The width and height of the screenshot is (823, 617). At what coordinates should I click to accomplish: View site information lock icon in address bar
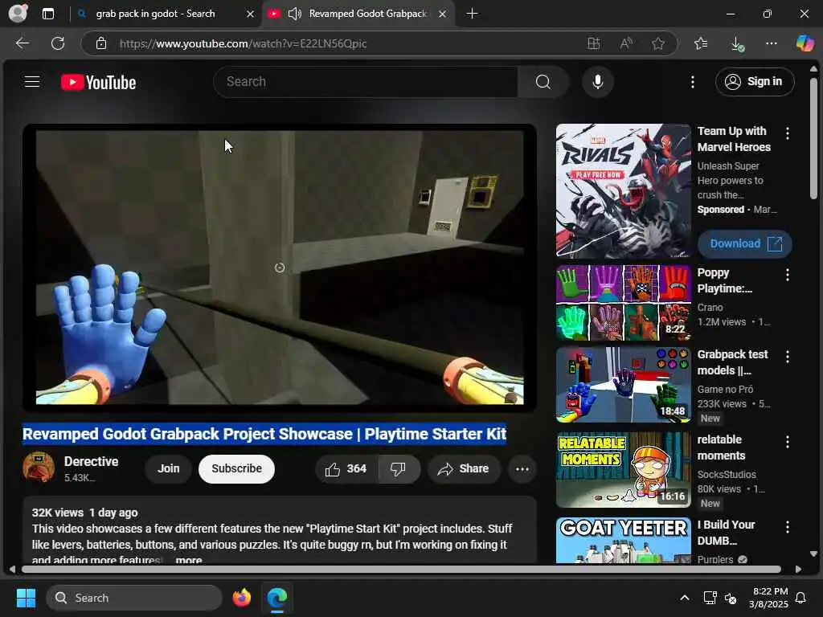(x=101, y=43)
